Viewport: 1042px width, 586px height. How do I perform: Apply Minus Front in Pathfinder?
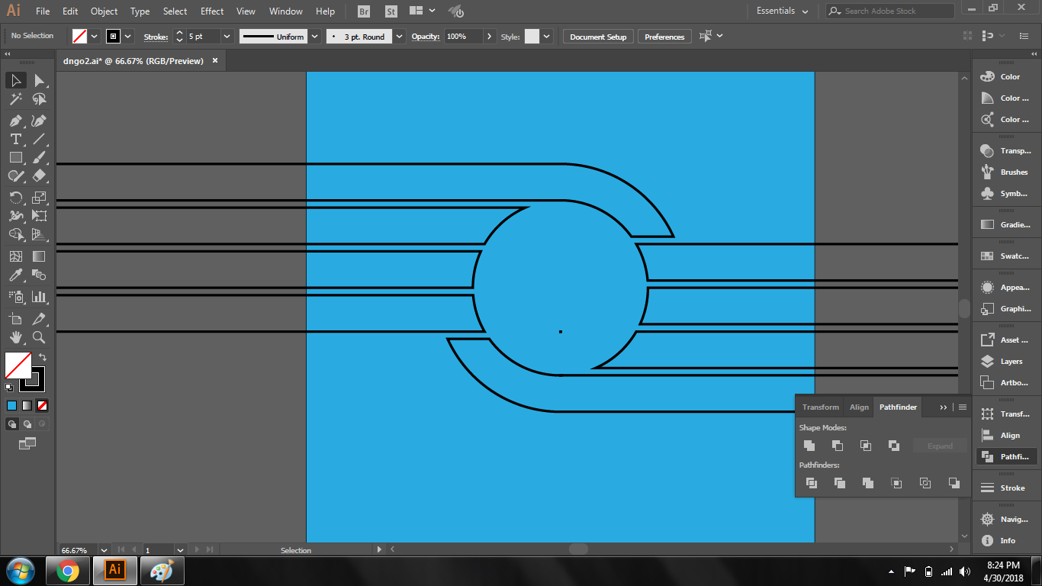(x=838, y=446)
